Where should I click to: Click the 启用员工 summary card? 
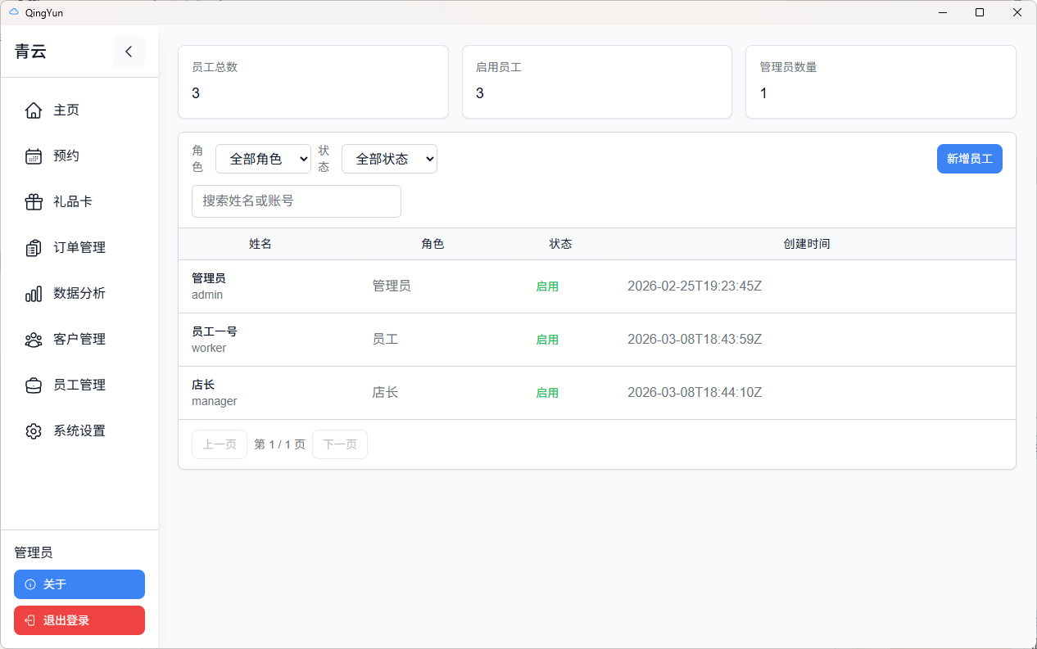point(597,82)
